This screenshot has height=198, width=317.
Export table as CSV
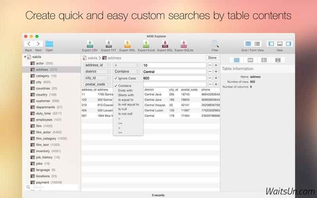tap(90, 44)
